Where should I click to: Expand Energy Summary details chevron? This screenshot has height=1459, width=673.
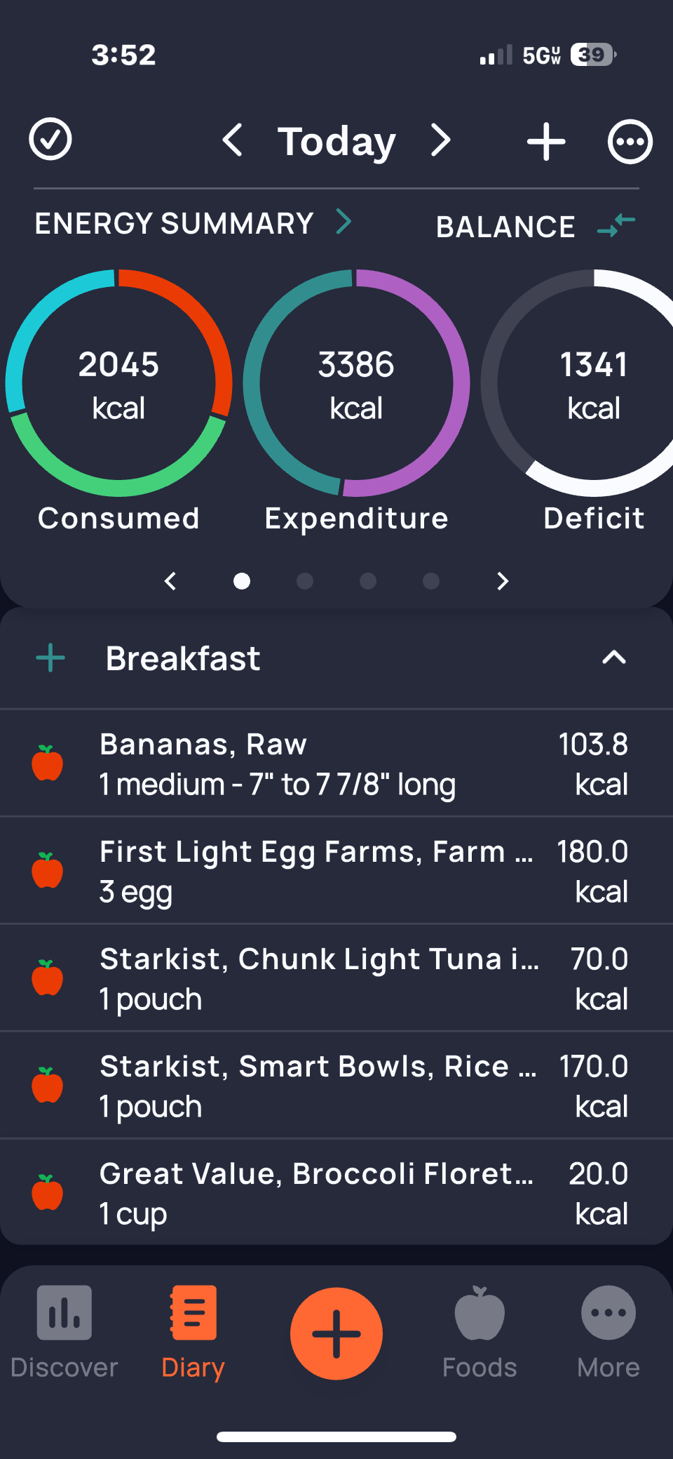coord(344,222)
